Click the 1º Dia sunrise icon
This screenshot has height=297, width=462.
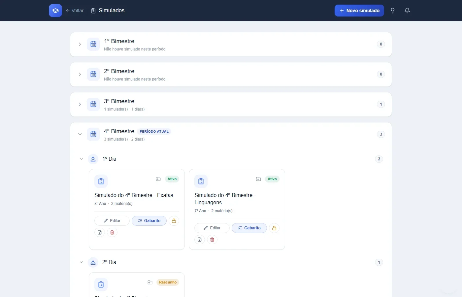click(x=93, y=159)
